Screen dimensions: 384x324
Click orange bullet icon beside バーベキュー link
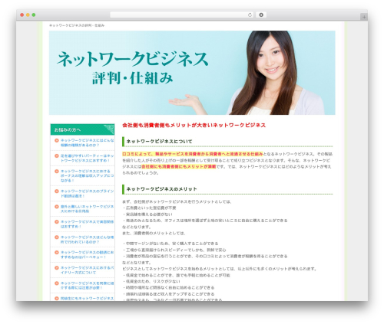[57, 252]
